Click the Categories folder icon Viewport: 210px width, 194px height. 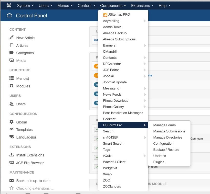12,53
